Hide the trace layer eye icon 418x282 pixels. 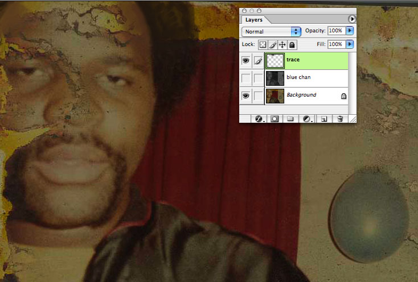(x=245, y=61)
